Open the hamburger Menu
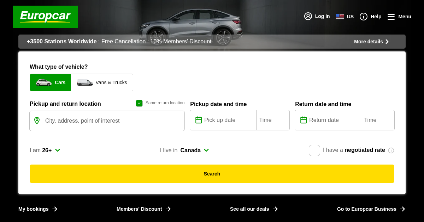 (x=391, y=17)
